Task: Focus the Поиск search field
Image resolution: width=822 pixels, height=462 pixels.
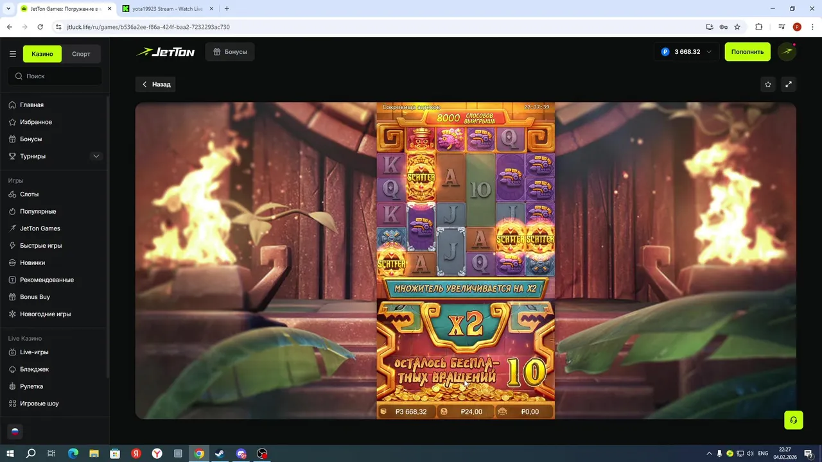Action: click(x=55, y=76)
